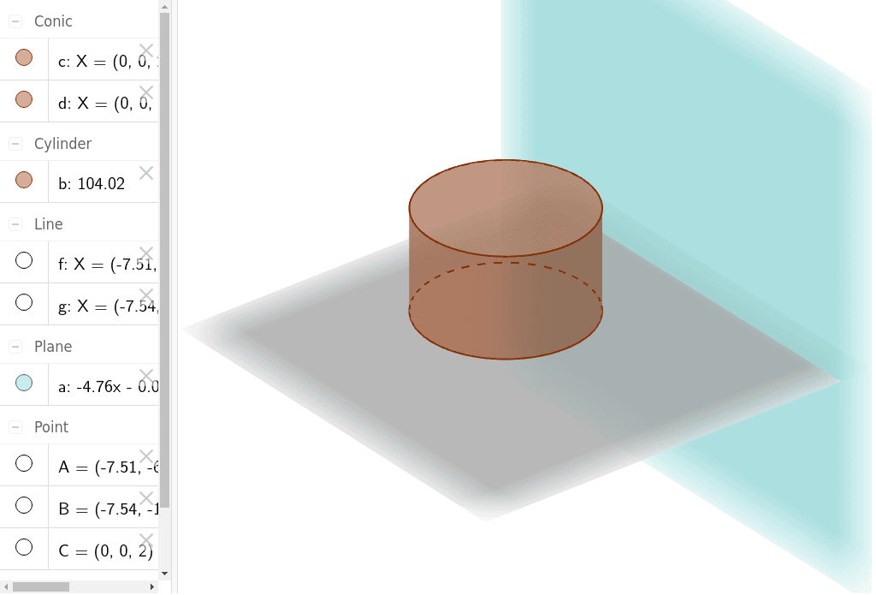Screen dimensions: 876x595
Task: Collapse the Cylinder category
Action: click(15, 144)
